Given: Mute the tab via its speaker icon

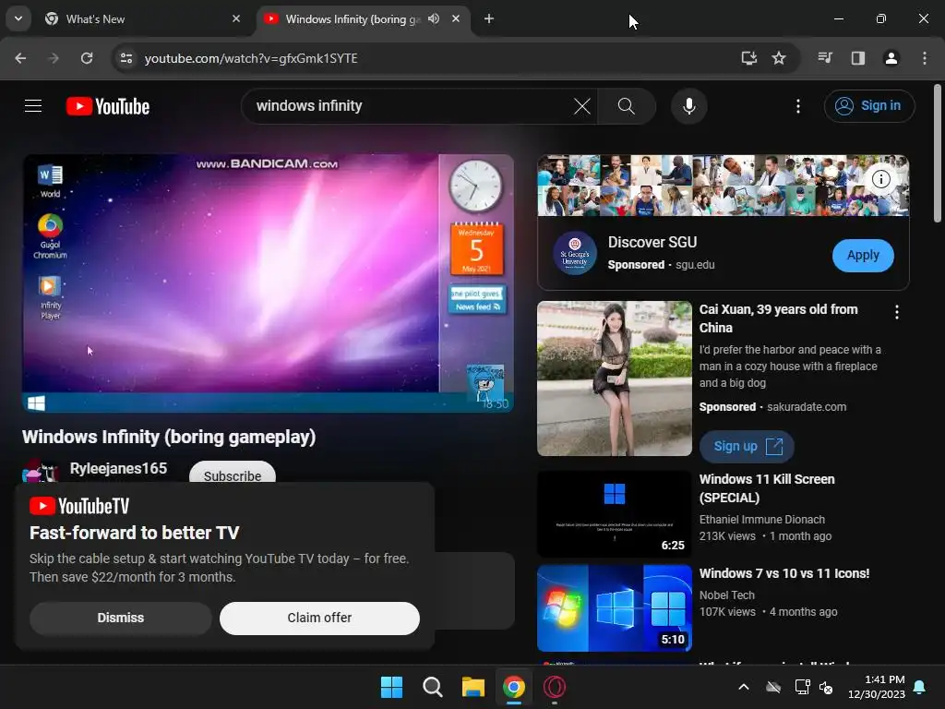Looking at the screenshot, I should [434, 18].
